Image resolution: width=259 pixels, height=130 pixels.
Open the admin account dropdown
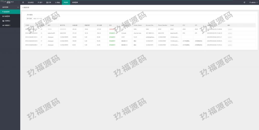click(253, 2)
